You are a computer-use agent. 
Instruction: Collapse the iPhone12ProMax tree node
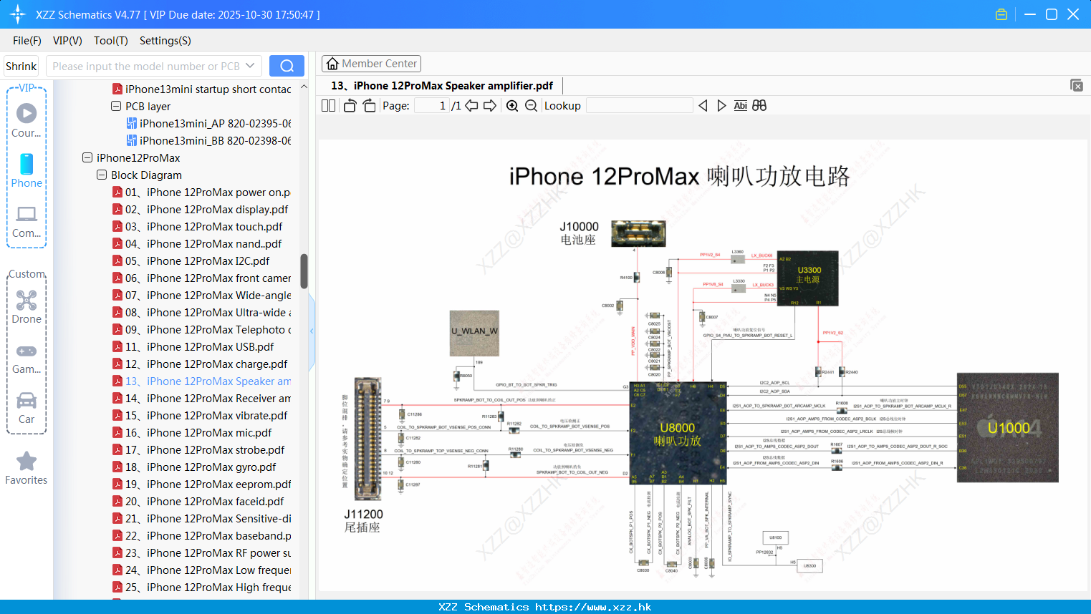coord(87,157)
